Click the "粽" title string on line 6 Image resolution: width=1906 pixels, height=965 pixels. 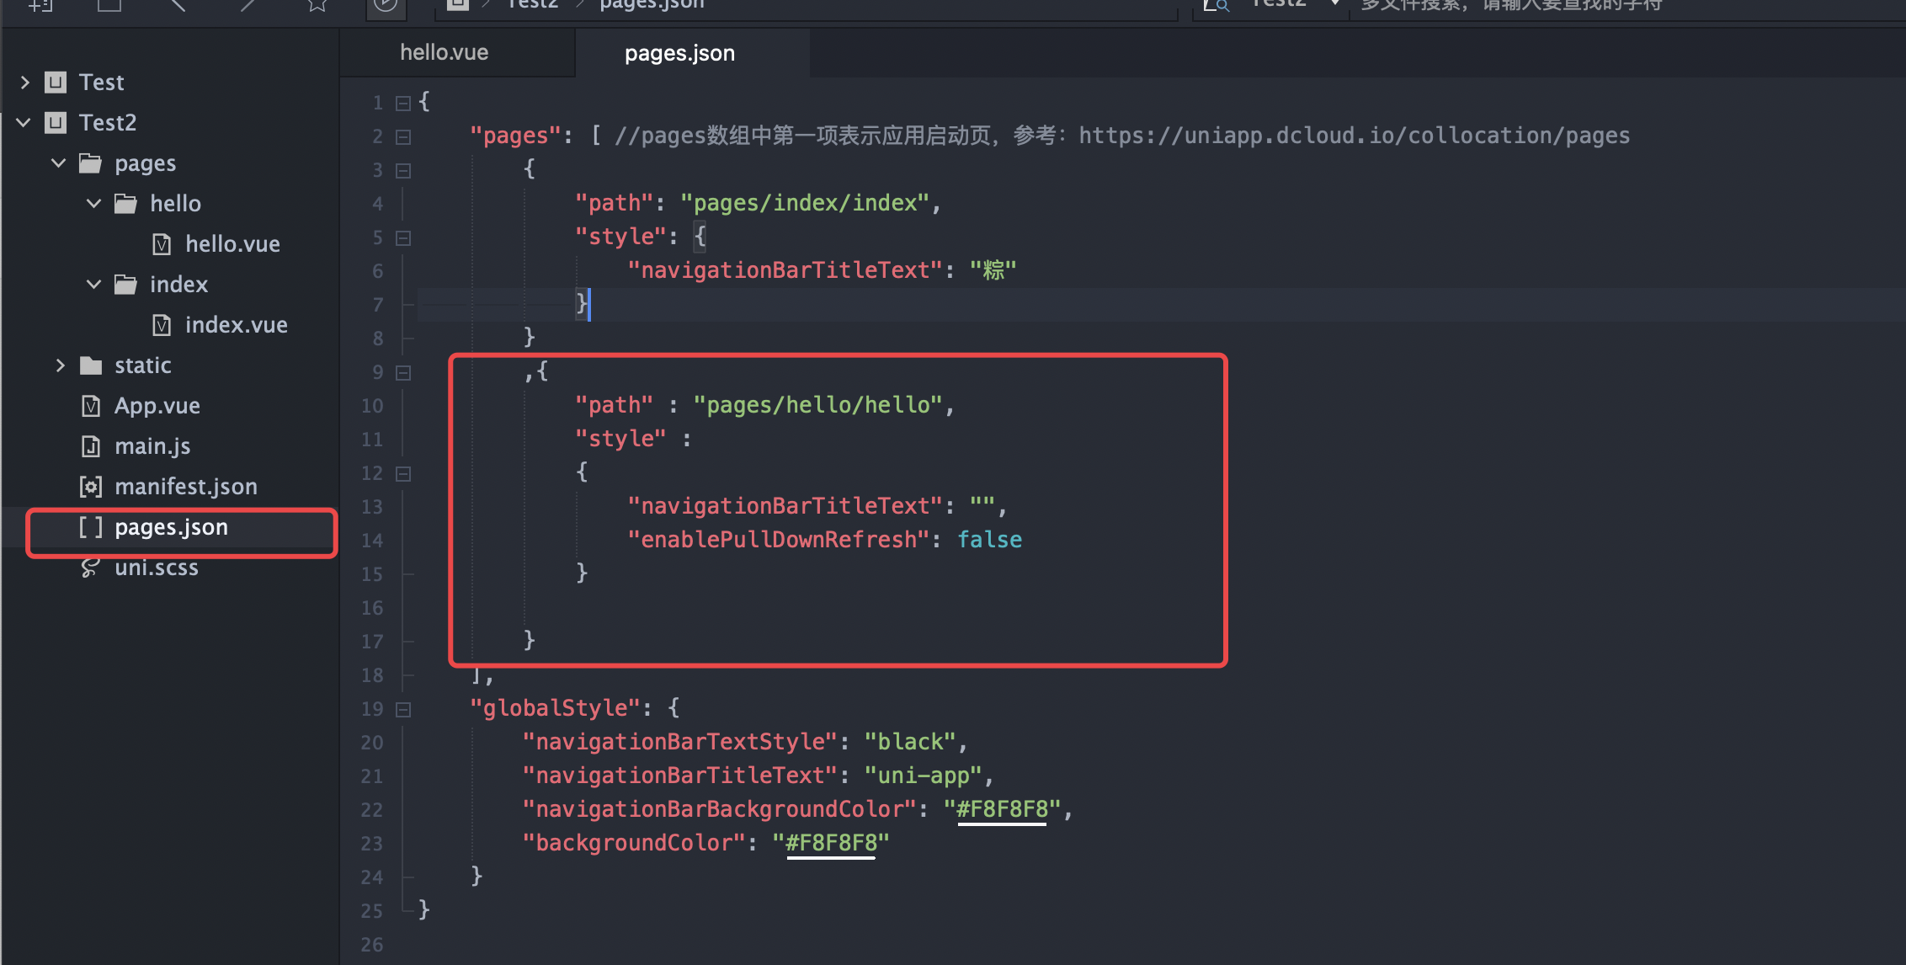click(993, 270)
